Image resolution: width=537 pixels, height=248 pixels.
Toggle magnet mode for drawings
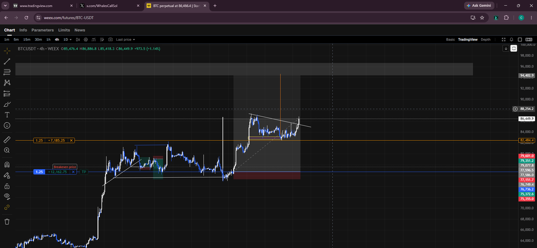point(7,164)
